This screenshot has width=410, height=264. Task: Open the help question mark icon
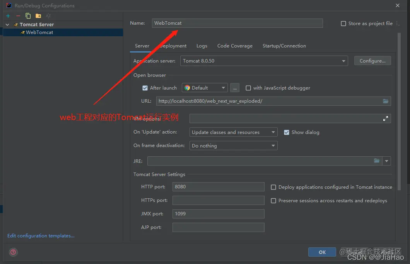tap(13, 252)
